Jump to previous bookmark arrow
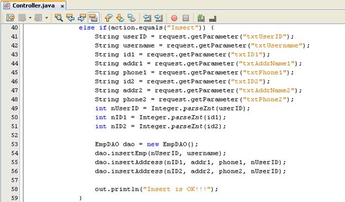Image resolution: width=345 pixels, height=202 pixels. pos(108,18)
